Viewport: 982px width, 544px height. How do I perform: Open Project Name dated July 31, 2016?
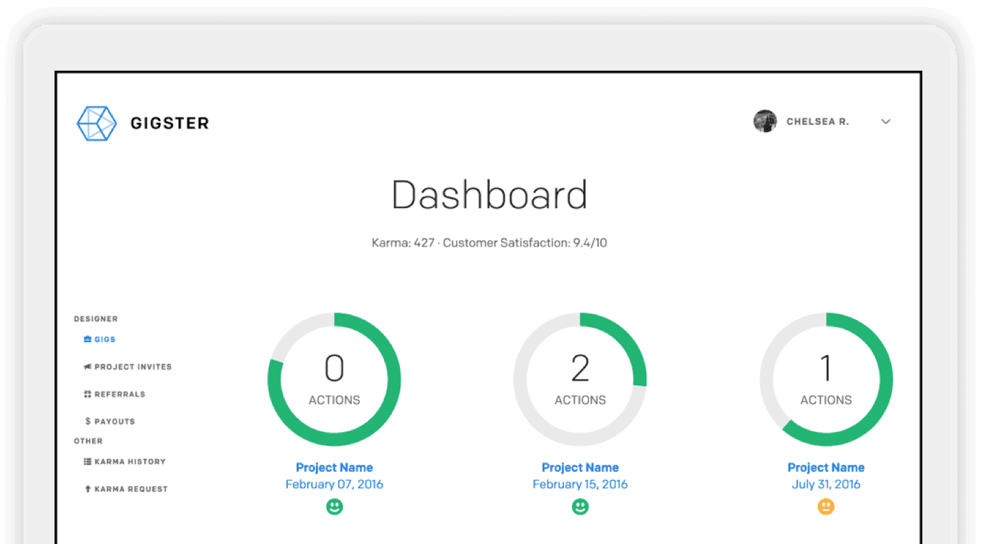pos(826,468)
